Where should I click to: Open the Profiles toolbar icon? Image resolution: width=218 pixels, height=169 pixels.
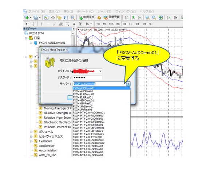pos(36,18)
